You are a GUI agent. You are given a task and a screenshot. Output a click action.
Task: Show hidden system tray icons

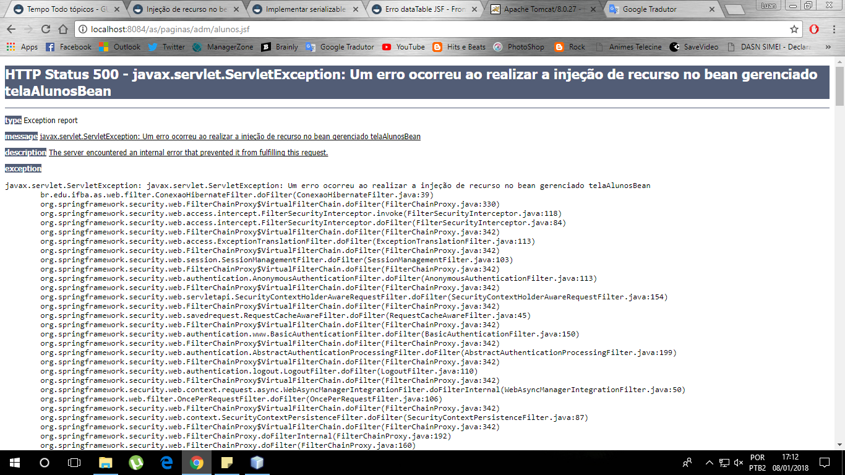pyautogui.click(x=708, y=462)
